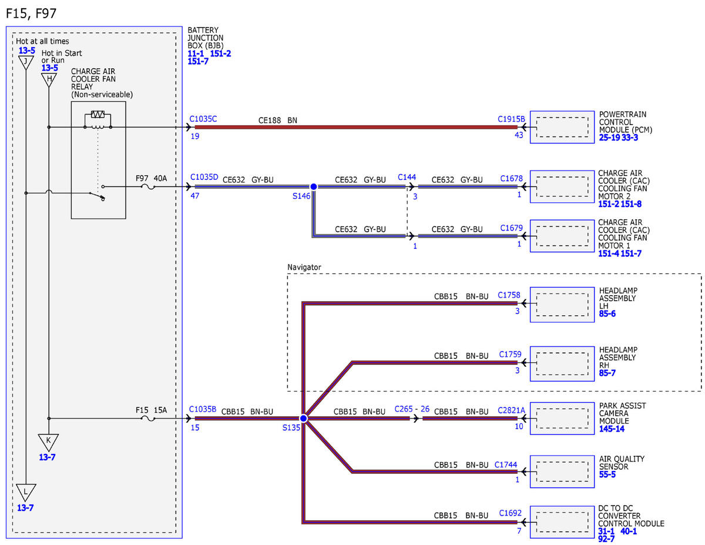Select the Charge Air Cooler Fan Relay symbol

point(98,160)
